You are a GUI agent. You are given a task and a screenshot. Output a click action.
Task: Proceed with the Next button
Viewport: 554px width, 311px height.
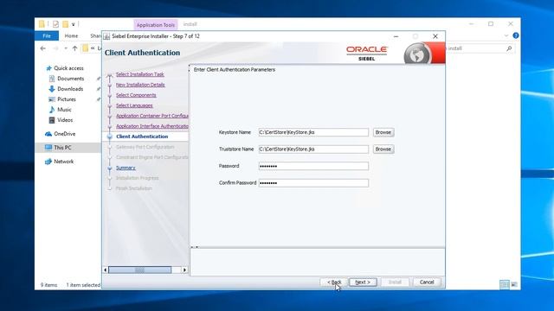click(363, 282)
